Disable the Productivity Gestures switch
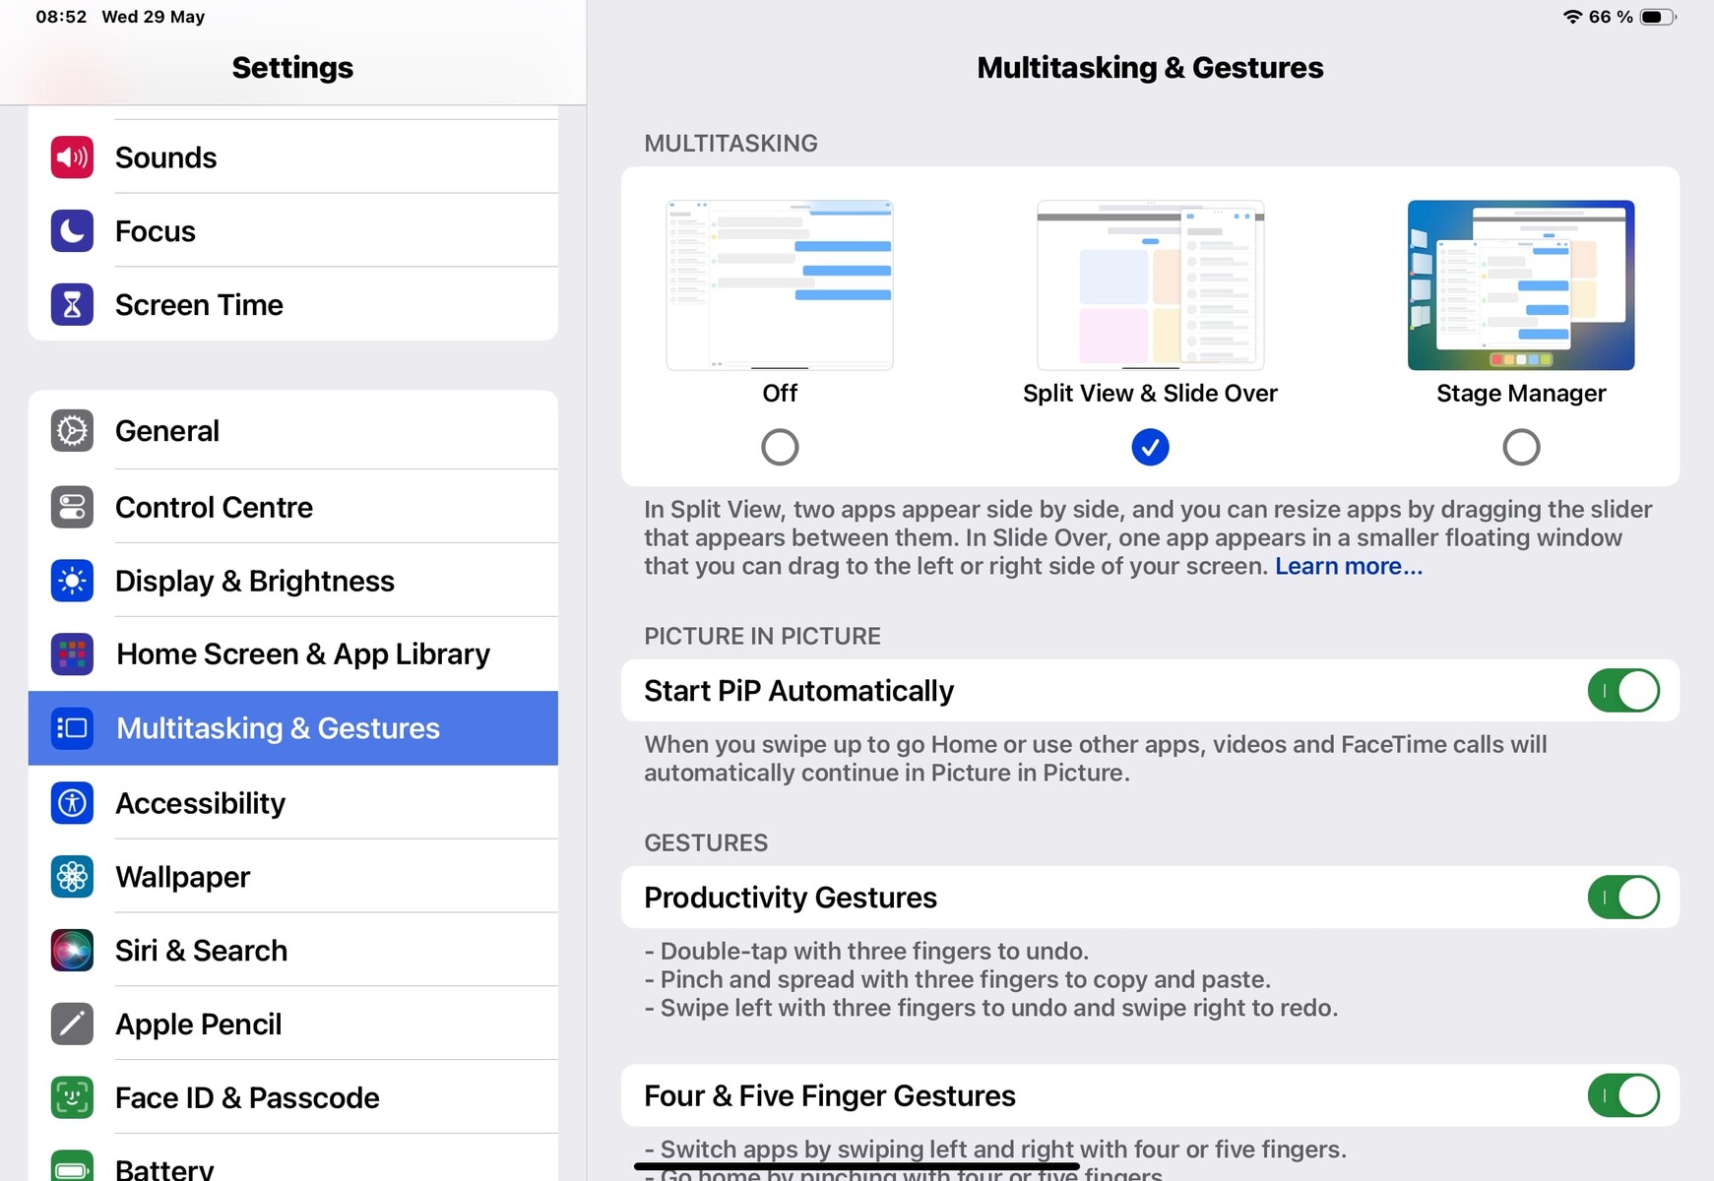The image size is (1714, 1181). [1622, 898]
